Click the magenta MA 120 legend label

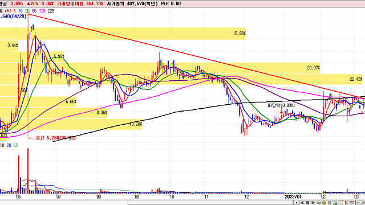coord(42,11)
